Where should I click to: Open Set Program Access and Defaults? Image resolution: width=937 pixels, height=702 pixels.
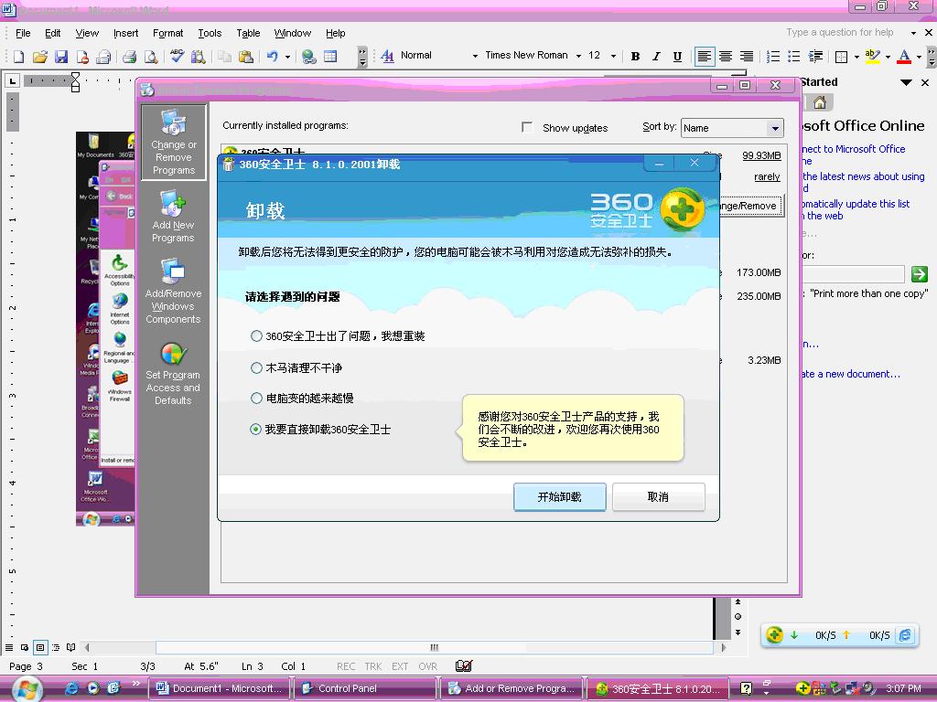click(173, 374)
